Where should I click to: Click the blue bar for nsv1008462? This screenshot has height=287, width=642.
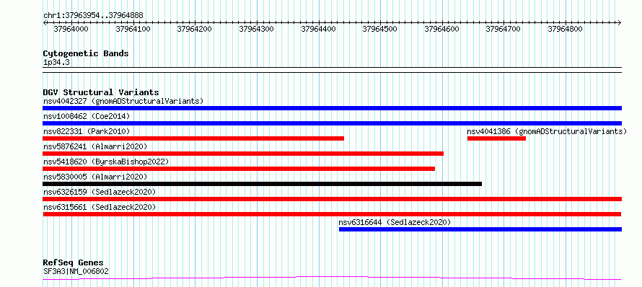click(x=332, y=123)
